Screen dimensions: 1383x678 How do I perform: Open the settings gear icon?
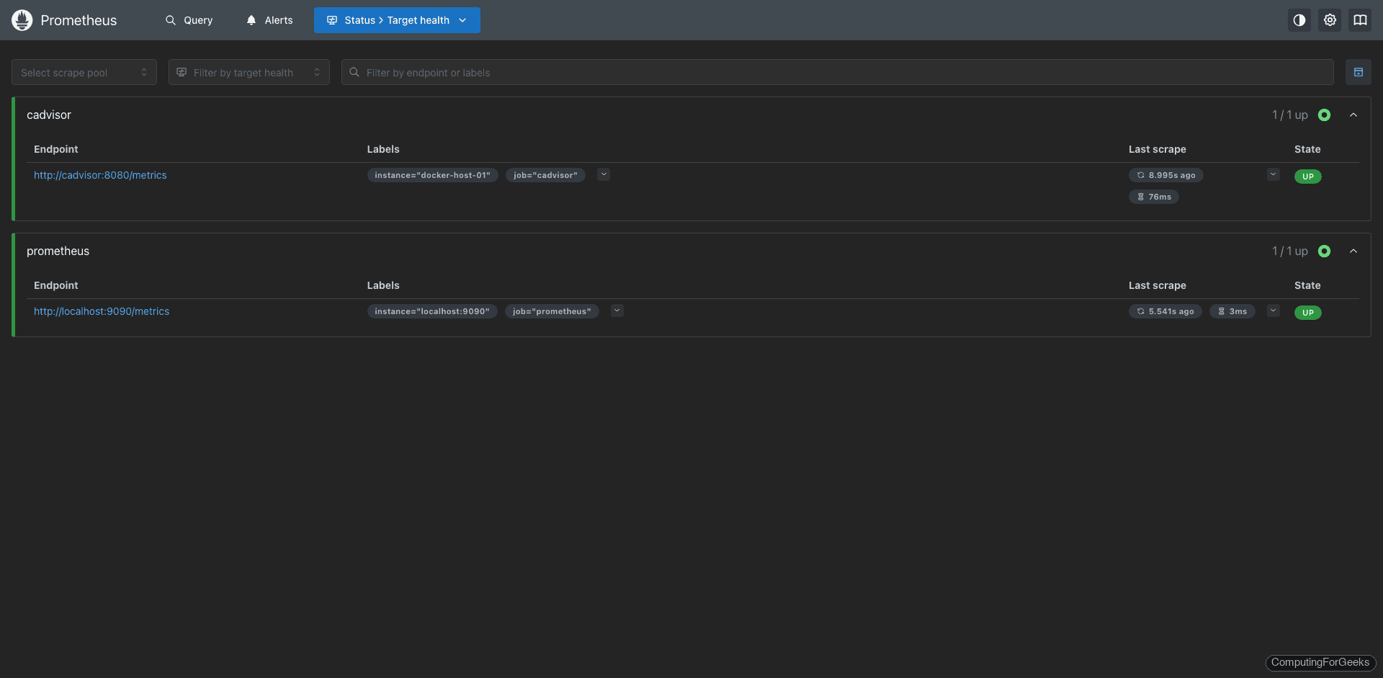pyautogui.click(x=1330, y=20)
